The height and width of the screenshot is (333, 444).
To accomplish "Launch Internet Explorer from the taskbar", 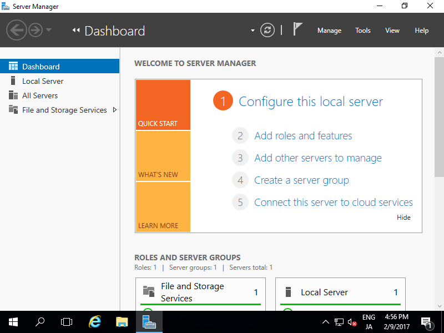I will coord(94,322).
